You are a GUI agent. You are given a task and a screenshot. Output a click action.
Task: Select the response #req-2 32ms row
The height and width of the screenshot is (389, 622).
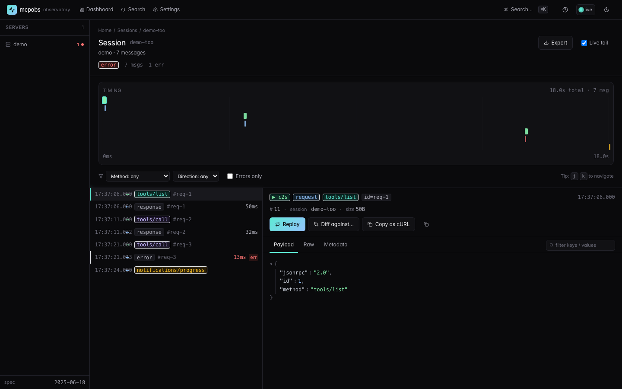[x=176, y=232]
